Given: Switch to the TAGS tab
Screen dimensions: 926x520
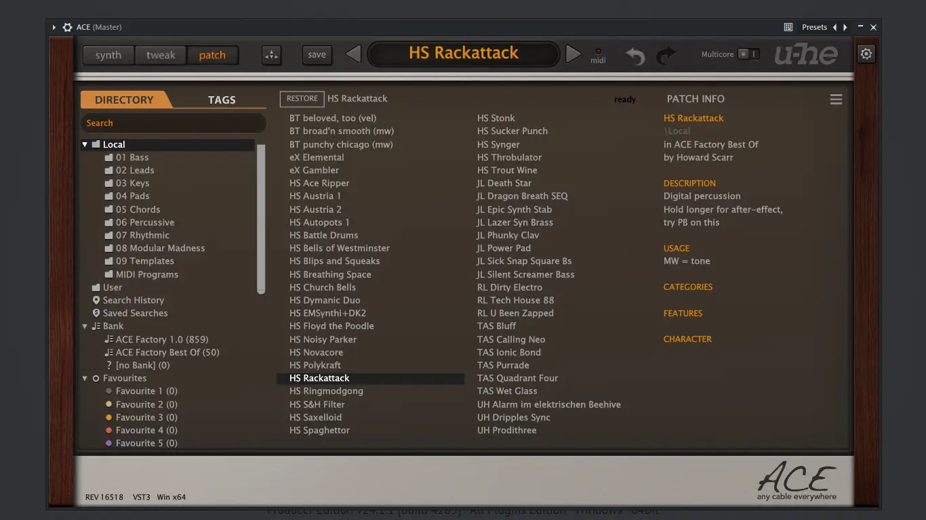Looking at the screenshot, I should tap(222, 100).
